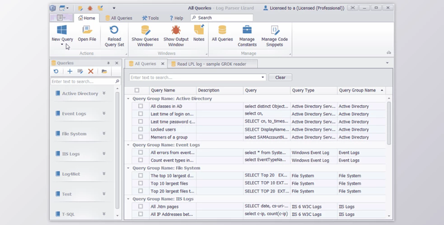Check the box for All .htm pages
This screenshot has width=444, height=225.
click(140, 206)
